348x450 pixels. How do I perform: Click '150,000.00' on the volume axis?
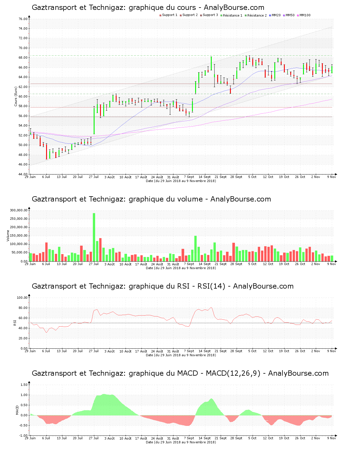[19, 236]
